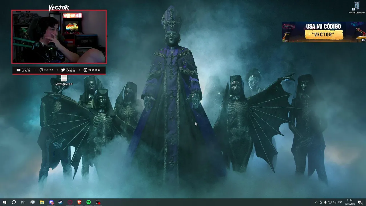Screen dimensions: 366x206
Task: Click the Show desktop sliver at the taskbar's far right
Action: [365, 202]
